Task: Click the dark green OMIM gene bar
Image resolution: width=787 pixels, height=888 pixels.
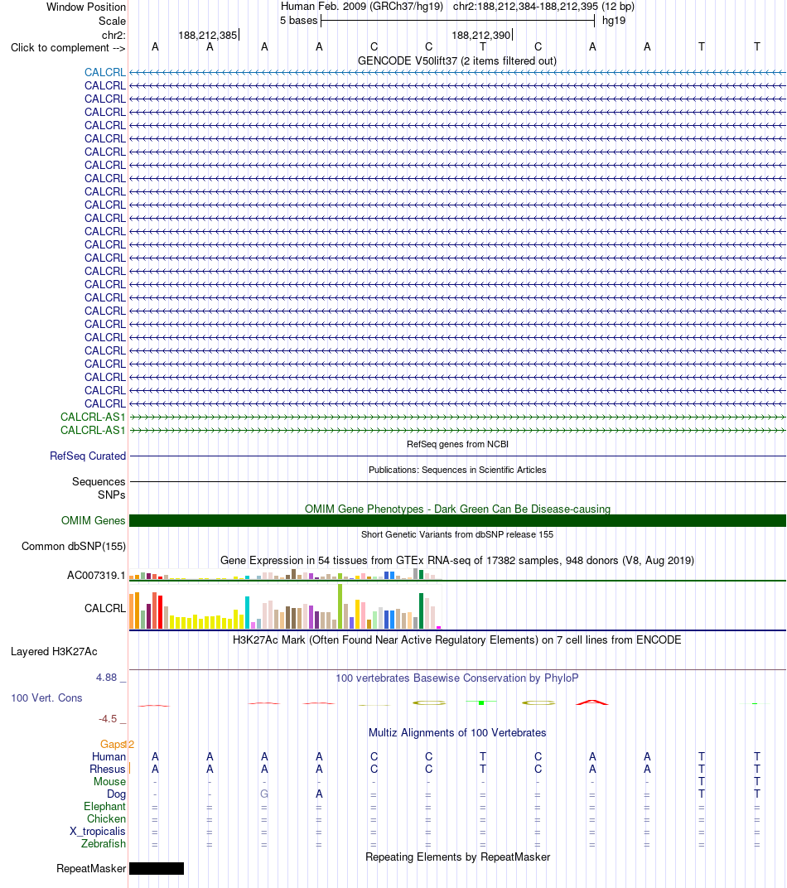Action: [457, 520]
